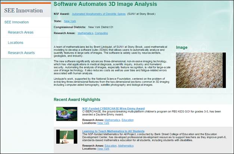Click the SEE Innovation sidebar heading
Image resolution: width=234 pixels, height=154 pixels.
[x=23, y=10]
